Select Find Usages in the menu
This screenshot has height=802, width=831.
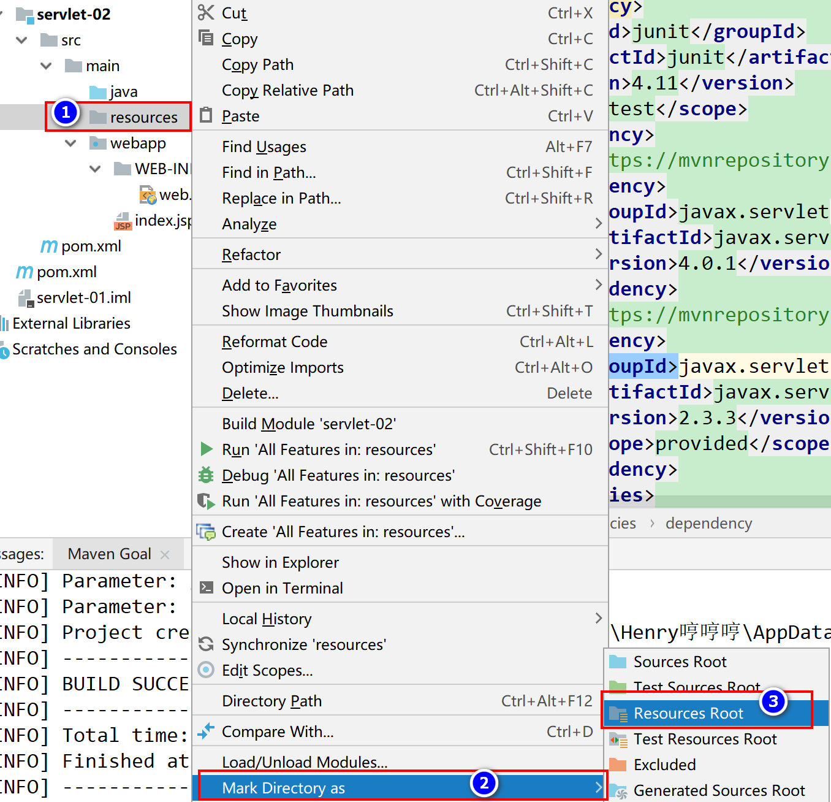click(400, 147)
